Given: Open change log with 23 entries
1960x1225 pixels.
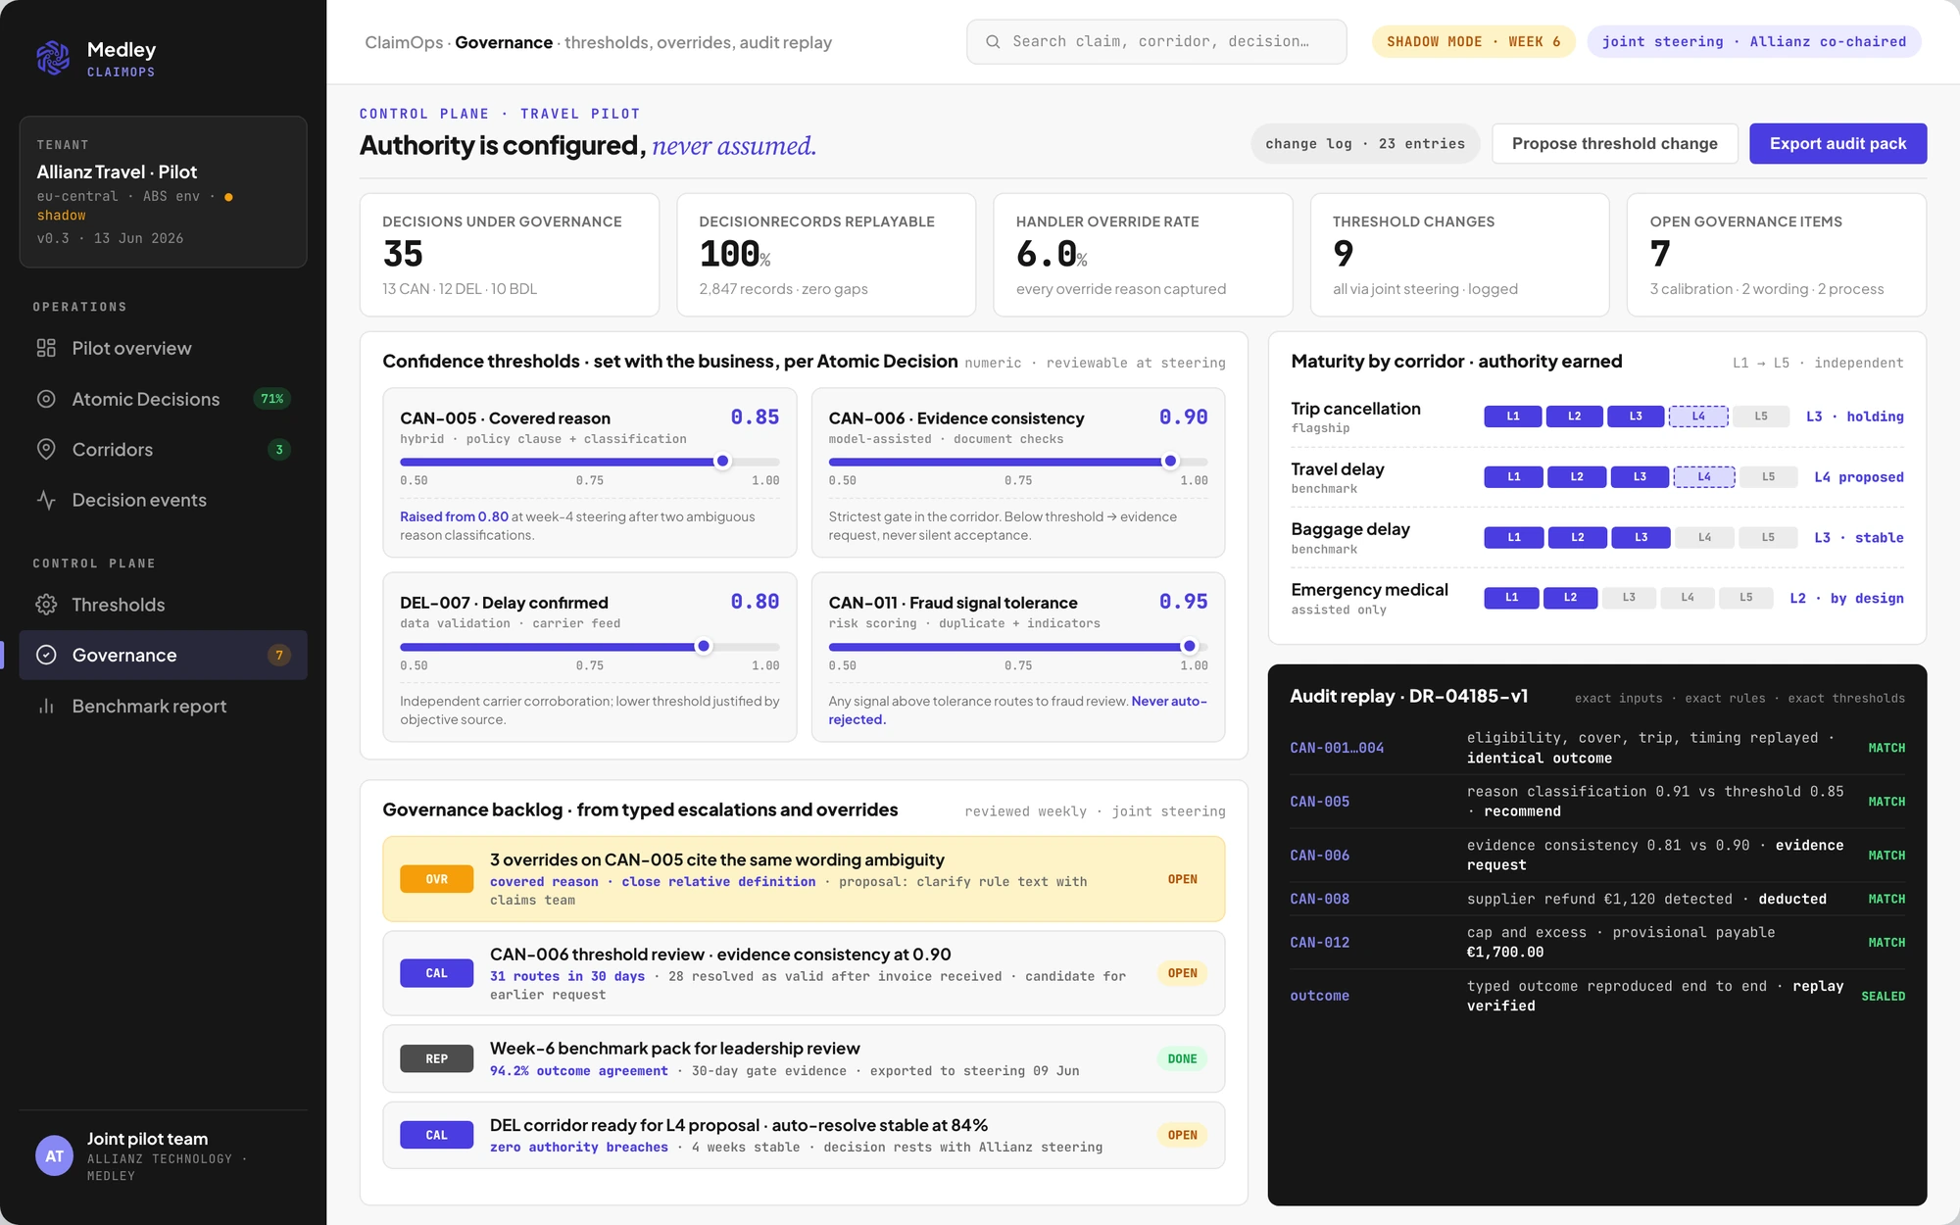Looking at the screenshot, I should coord(1365,144).
